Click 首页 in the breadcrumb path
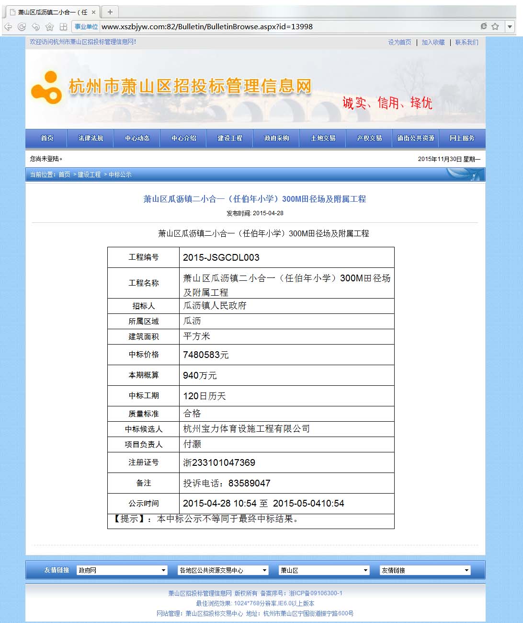The height and width of the screenshot is (623, 523). 64,174
